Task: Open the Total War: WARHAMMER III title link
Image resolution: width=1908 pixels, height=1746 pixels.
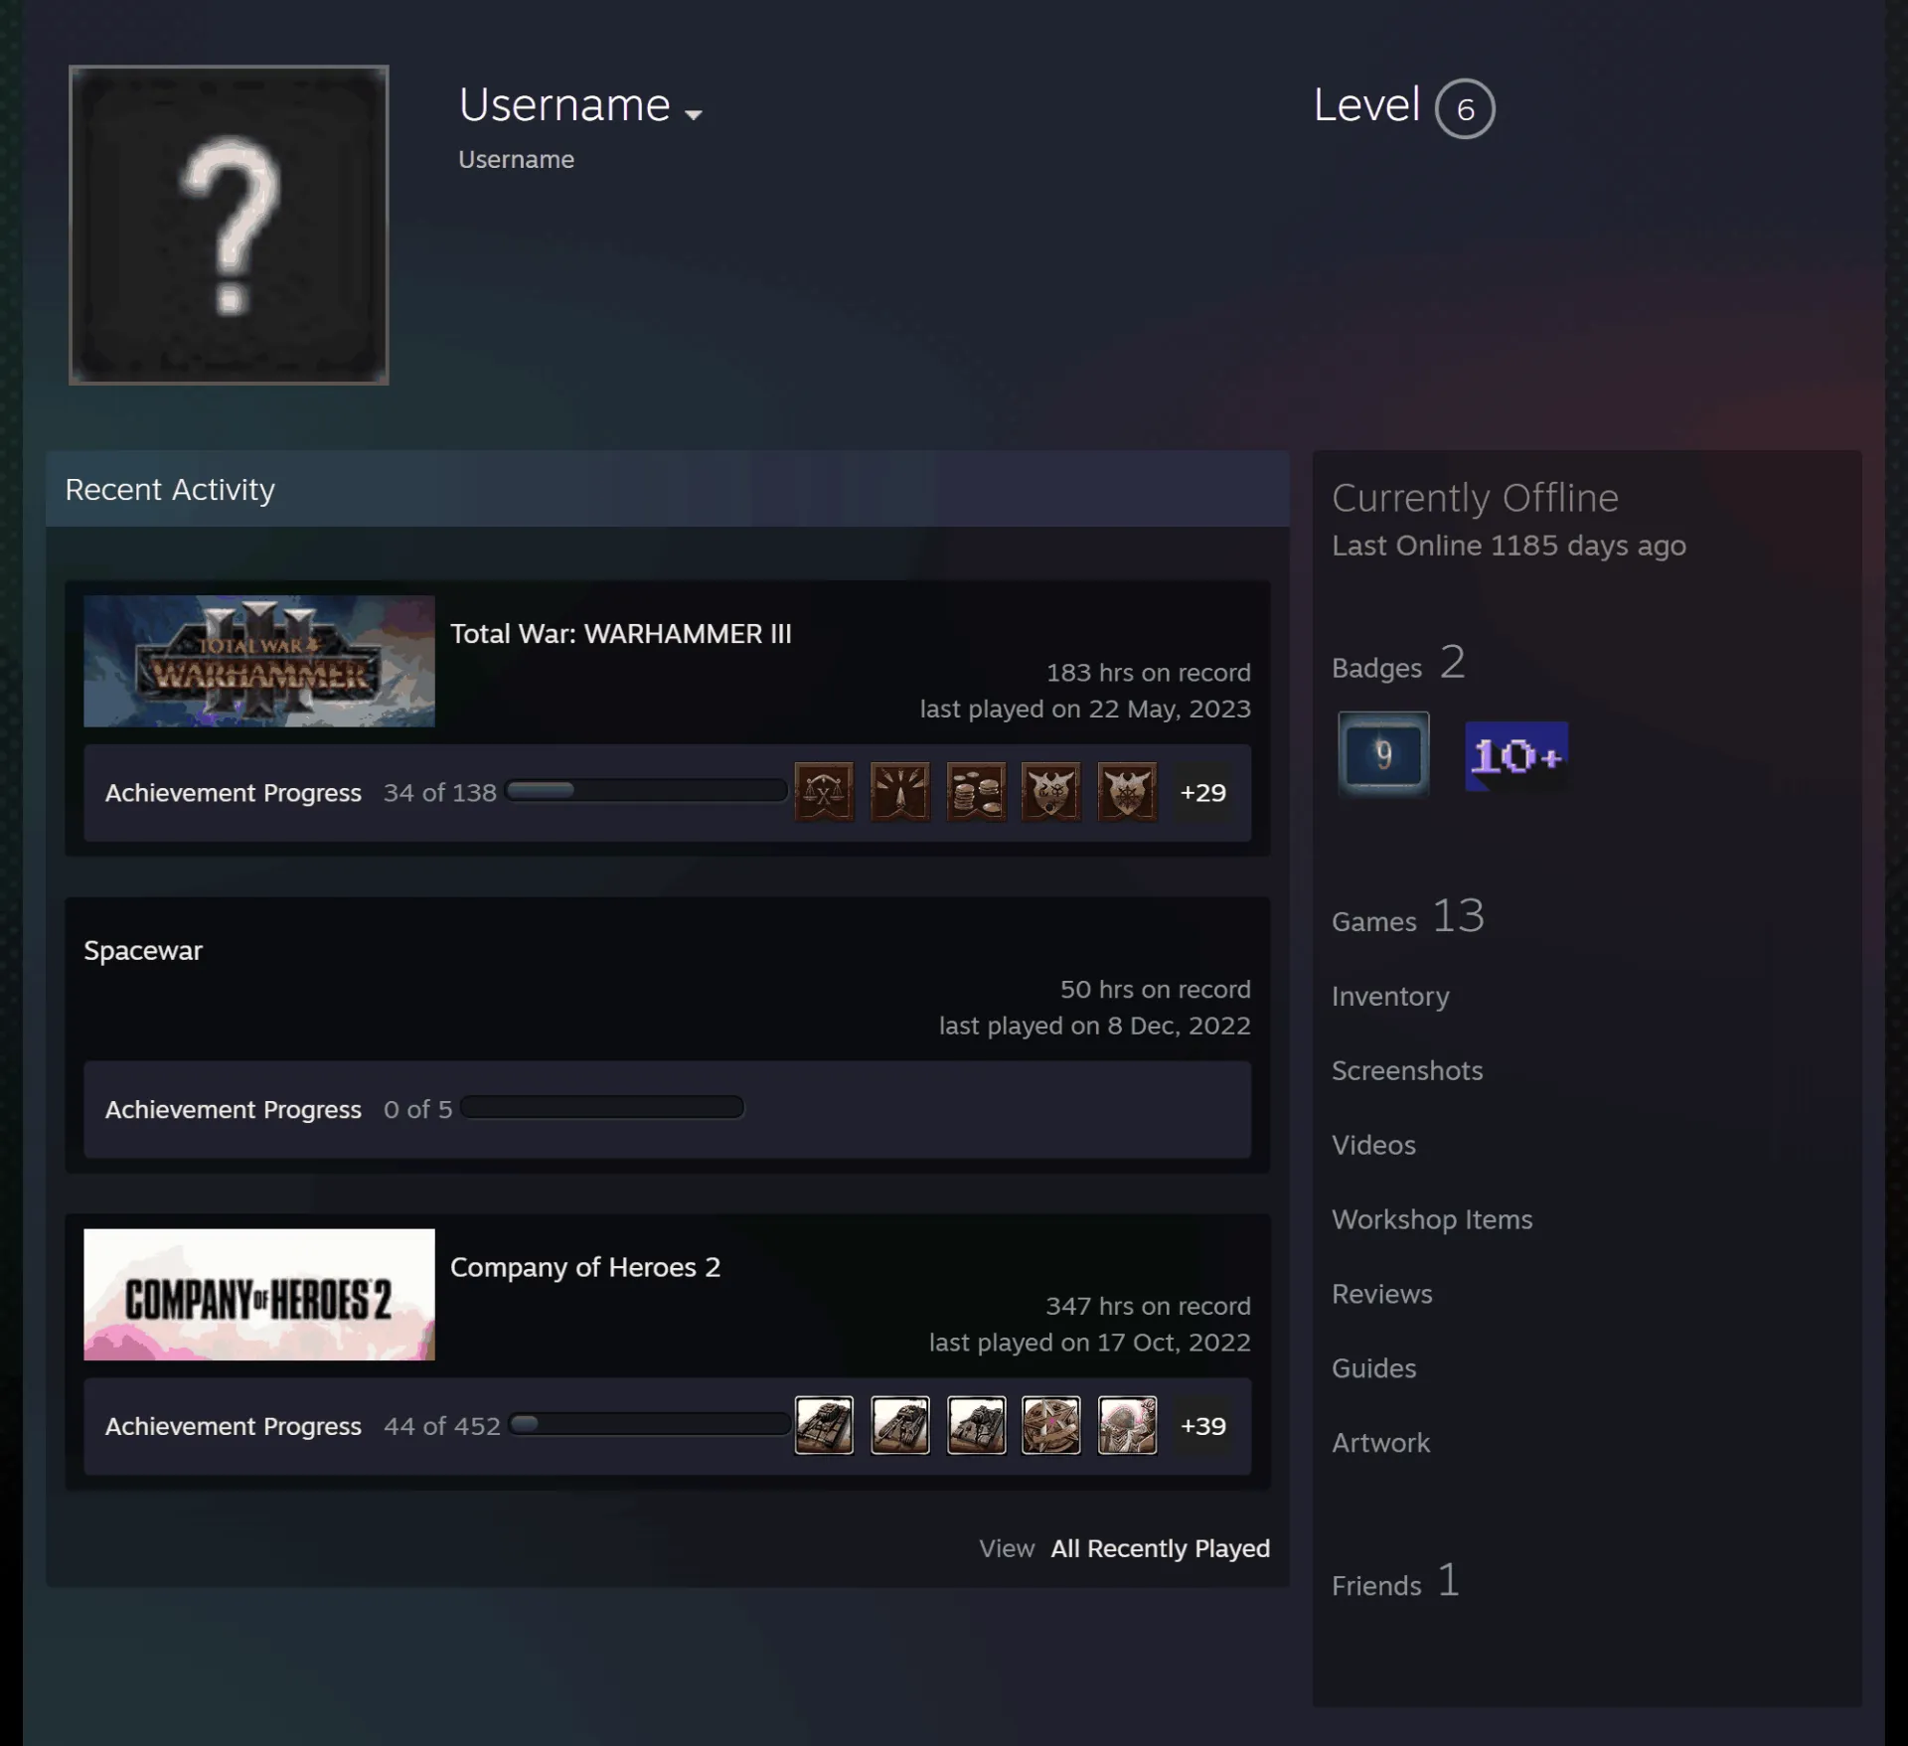Action: (x=621, y=634)
